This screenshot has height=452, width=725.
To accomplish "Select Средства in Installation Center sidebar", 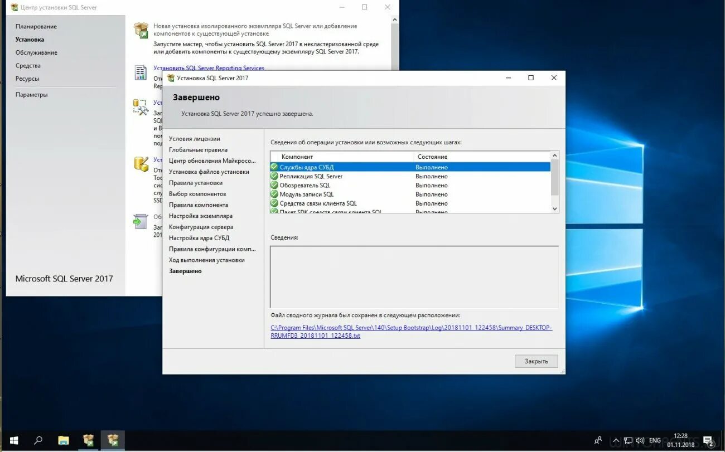I will click(x=28, y=66).
